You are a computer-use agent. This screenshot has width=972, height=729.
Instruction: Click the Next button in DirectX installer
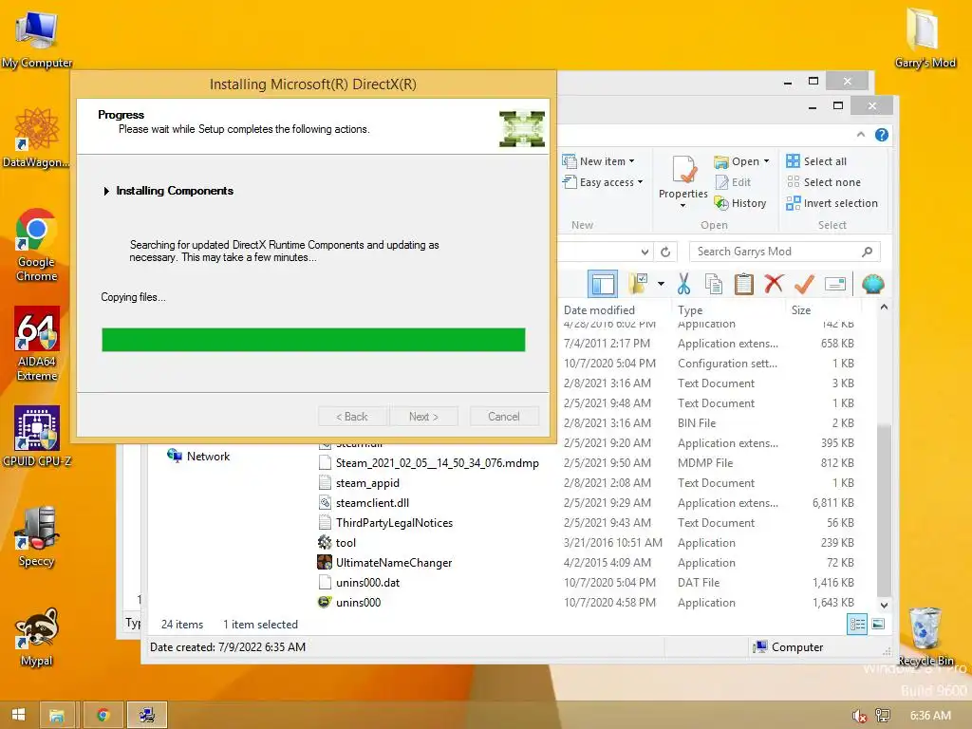coord(423,417)
